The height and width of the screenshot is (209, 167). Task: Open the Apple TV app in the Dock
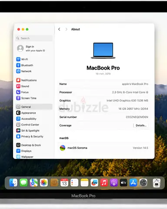pos(124,182)
